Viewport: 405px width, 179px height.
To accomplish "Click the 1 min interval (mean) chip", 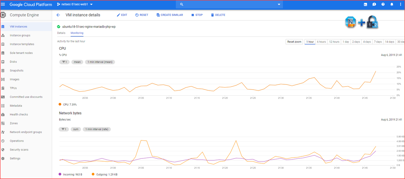I will [100, 62].
